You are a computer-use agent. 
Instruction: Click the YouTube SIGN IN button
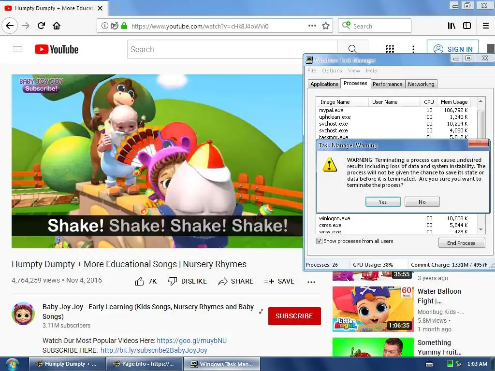click(452, 49)
